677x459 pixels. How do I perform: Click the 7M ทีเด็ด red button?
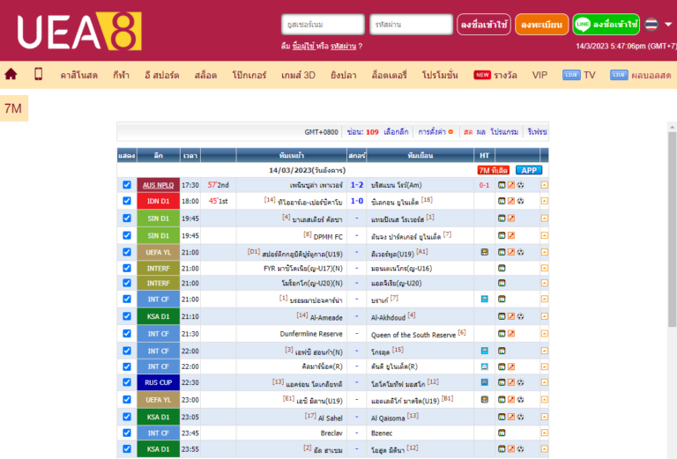pyautogui.click(x=494, y=170)
